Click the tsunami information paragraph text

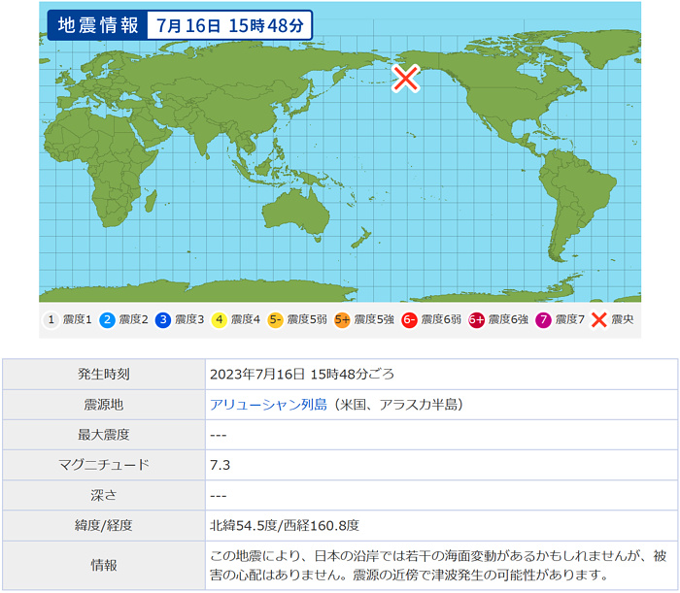point(438,565)
